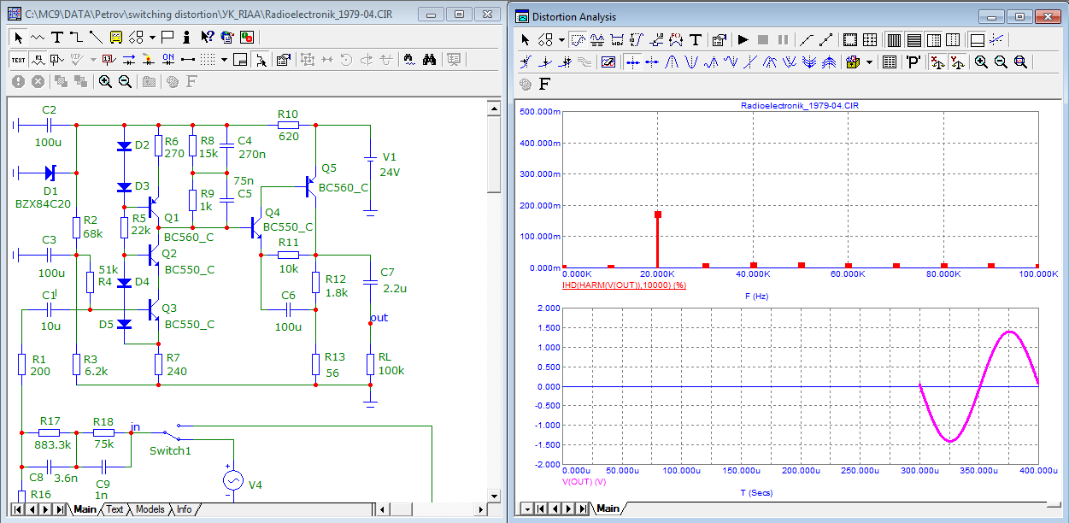Expand the shapes graphics dropdown in schematic toolbar
This screenshot has width=1069, height=523.
coord(152,38)
